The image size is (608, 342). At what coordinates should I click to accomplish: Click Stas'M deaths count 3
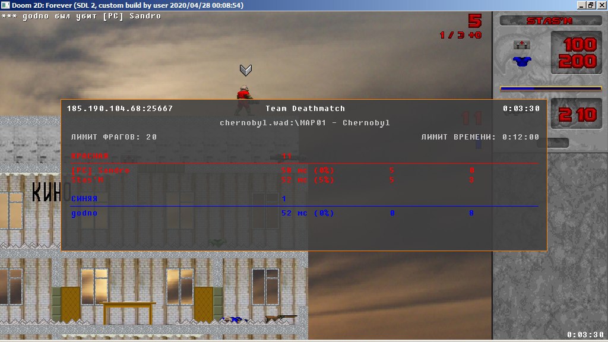[471, 180]
